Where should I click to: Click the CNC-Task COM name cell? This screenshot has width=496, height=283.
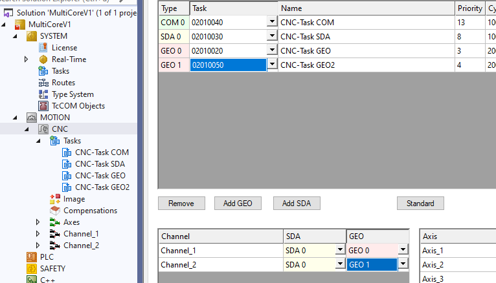click(366, 23)
